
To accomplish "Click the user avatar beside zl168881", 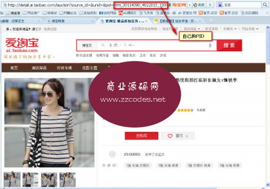I will coord(112,154).
